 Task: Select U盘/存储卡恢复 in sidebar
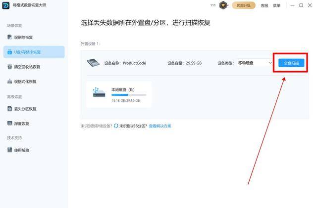click(x=34, y=52)
